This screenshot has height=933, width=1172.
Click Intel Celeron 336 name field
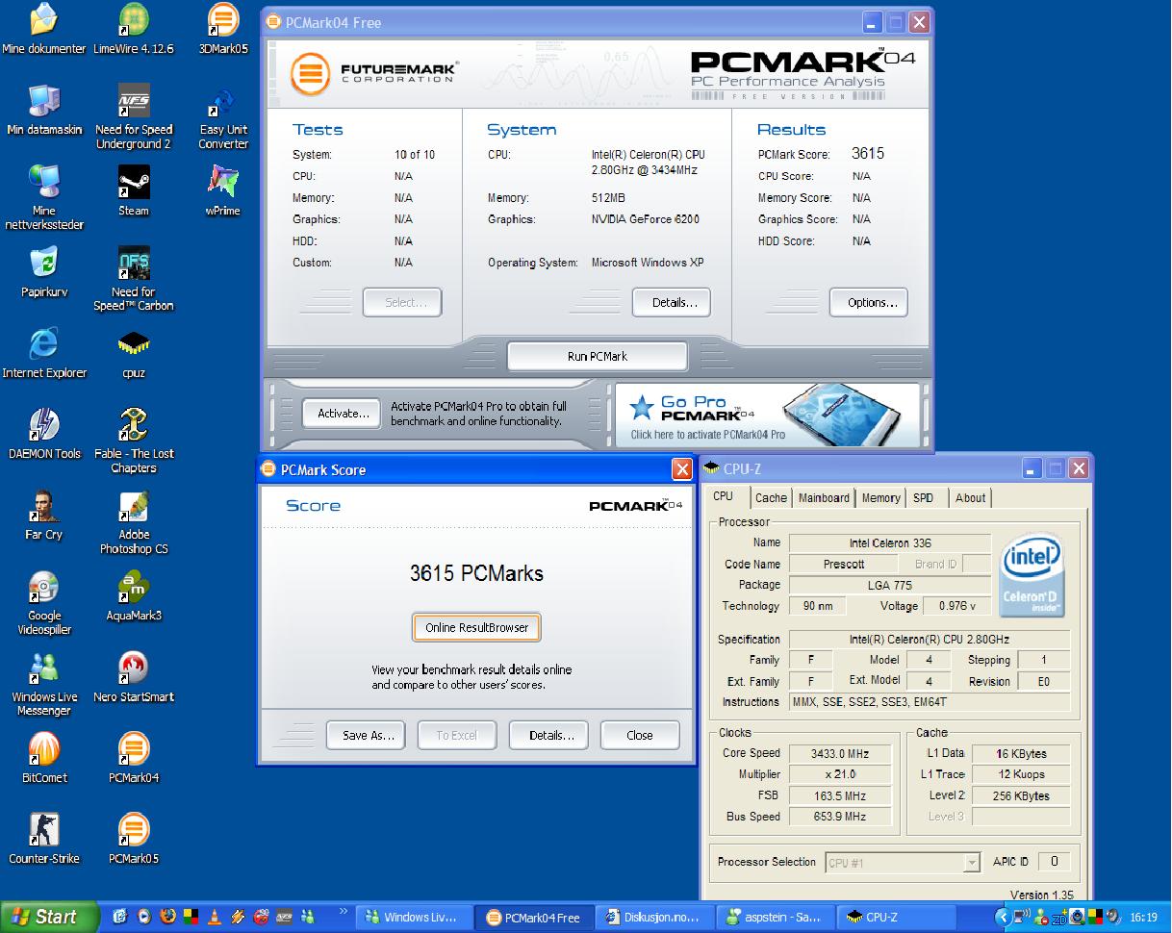(x=890, y=542)
